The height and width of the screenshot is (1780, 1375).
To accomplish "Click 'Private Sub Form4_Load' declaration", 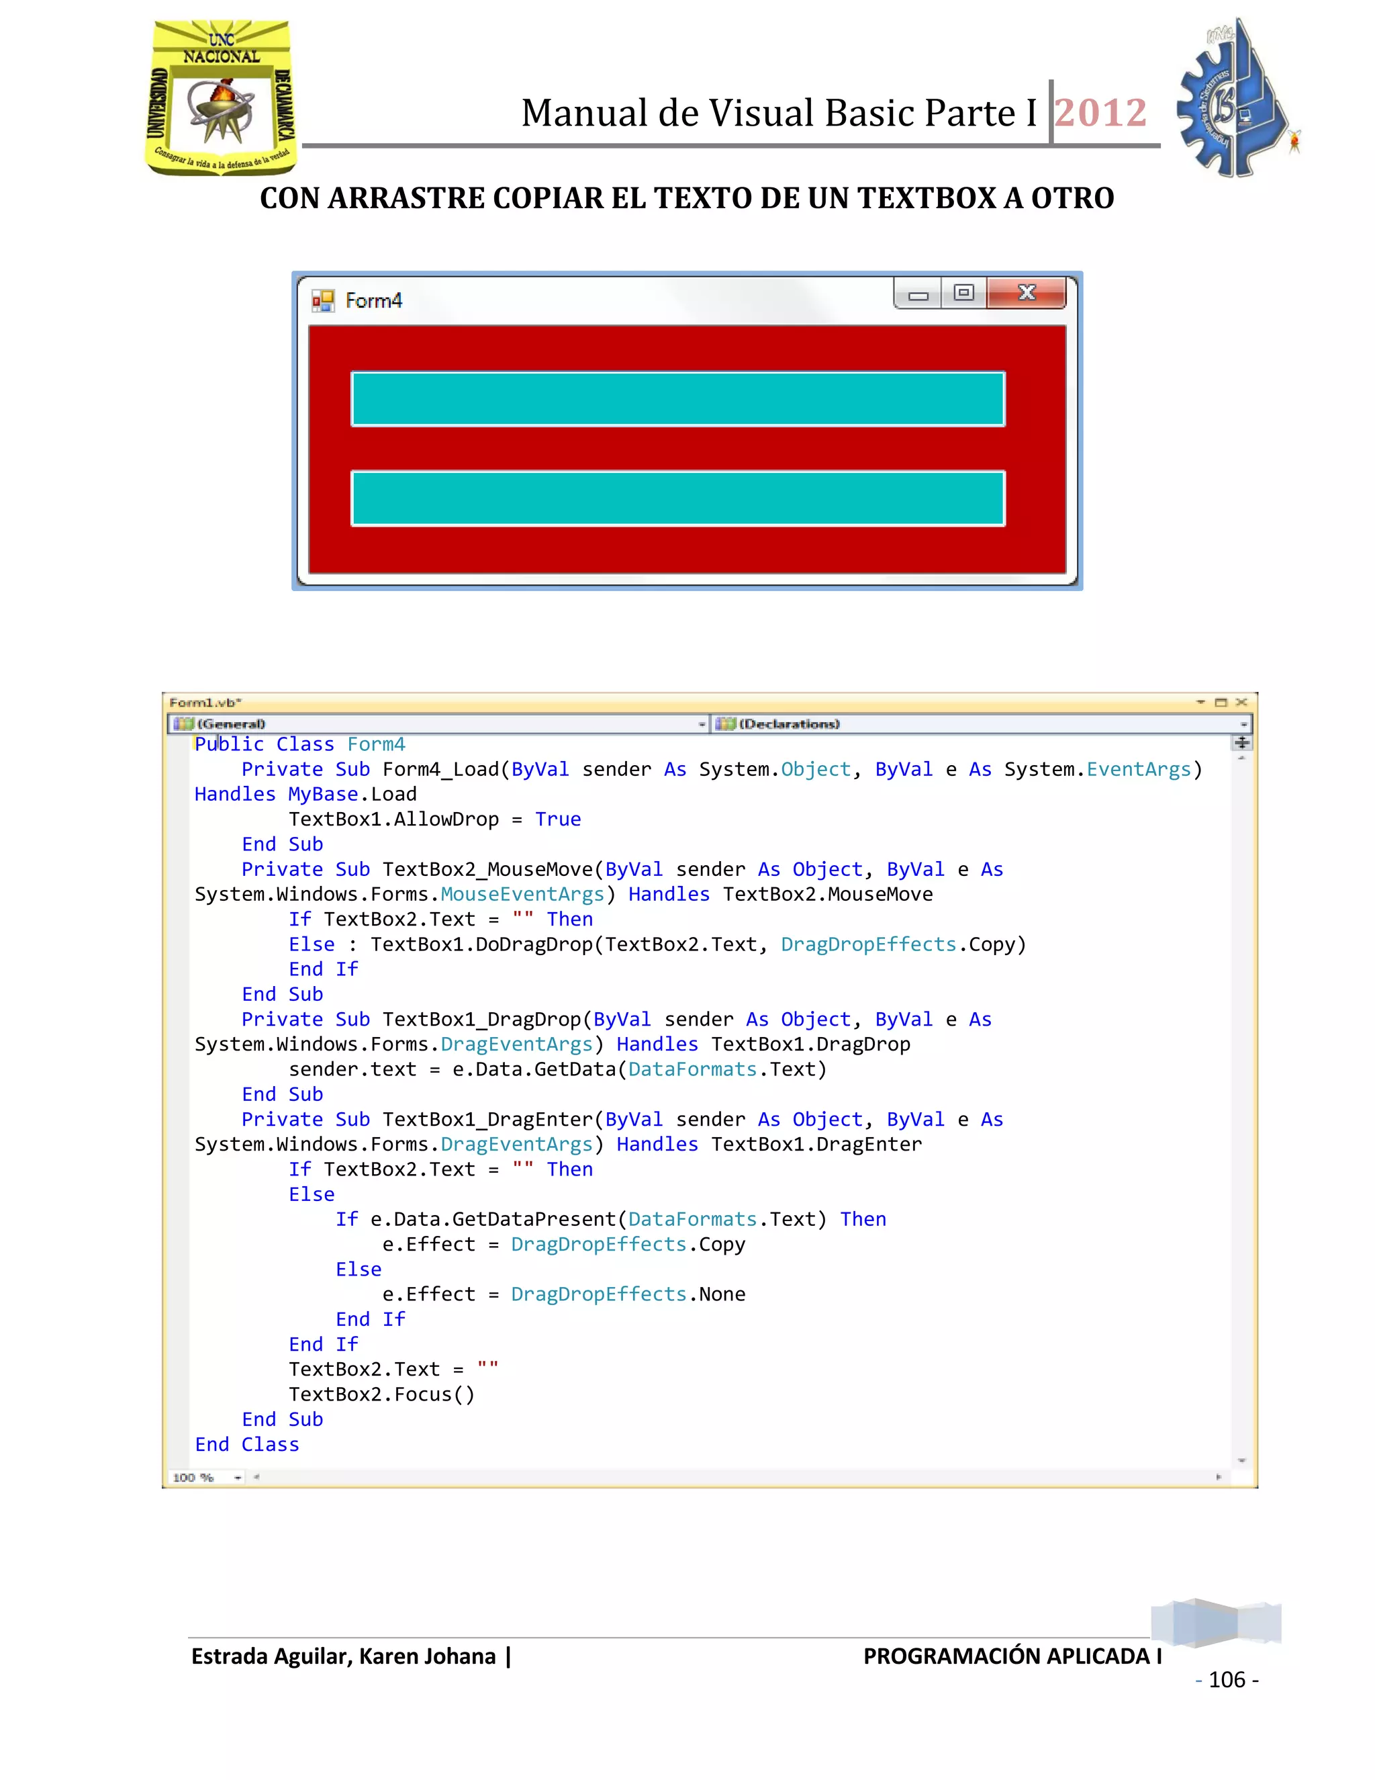I will point(722,769).
